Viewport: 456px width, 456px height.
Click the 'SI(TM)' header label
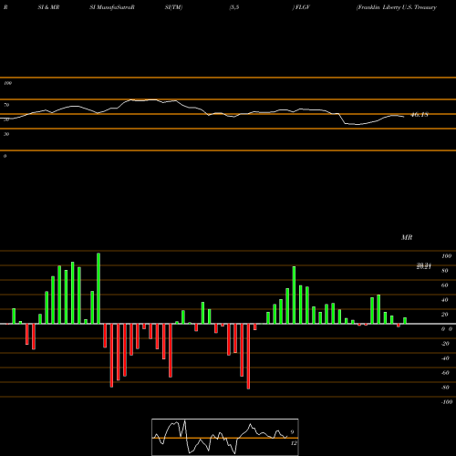tap(173, 7)
